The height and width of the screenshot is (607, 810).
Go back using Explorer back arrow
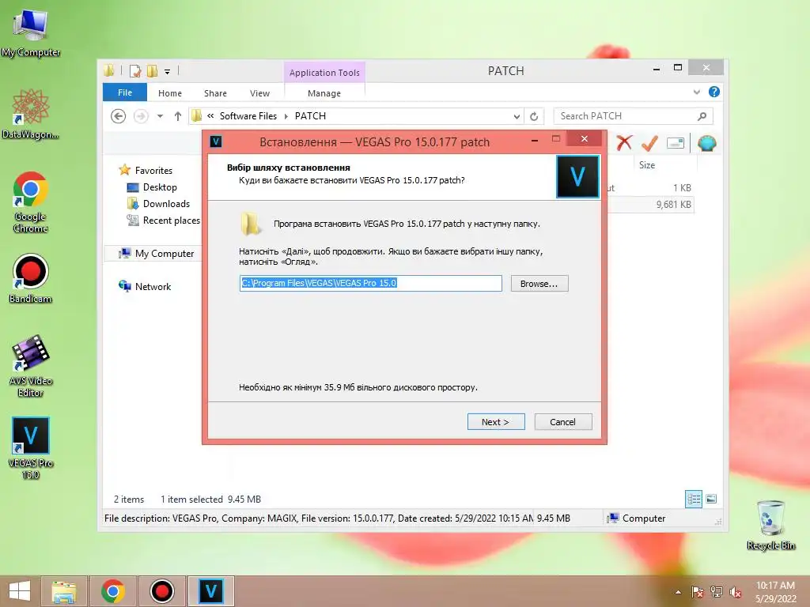point(119,116)
